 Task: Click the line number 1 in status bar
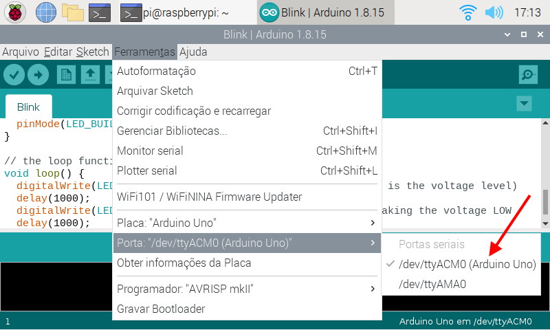[x=8, y=321]
